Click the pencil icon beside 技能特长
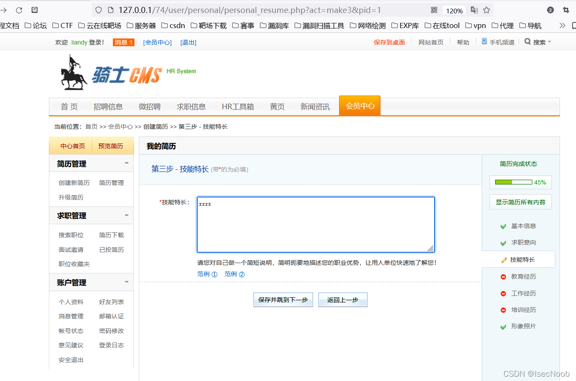This screenshot has height=381, width=576. tap(504, 259)
